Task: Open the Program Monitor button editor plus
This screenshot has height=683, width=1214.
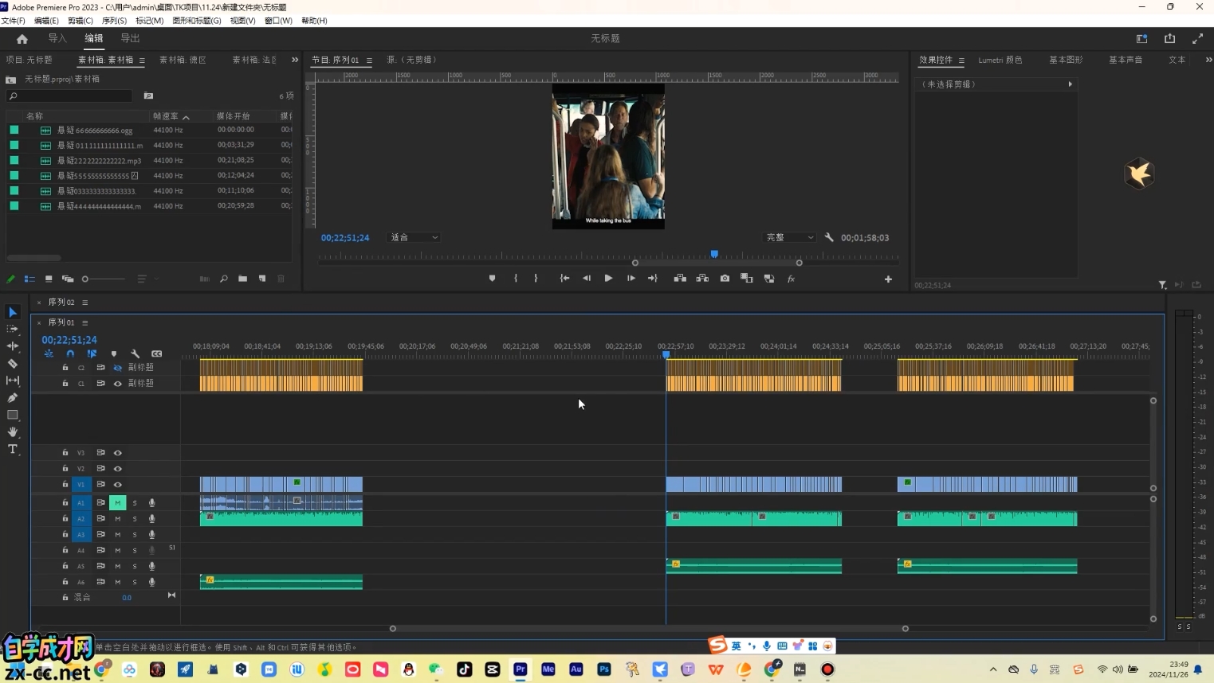Action: (x=888, y=279)
